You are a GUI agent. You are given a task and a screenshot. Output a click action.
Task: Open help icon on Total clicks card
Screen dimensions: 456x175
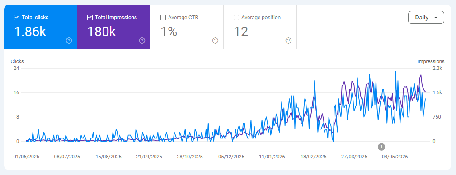pos(69,41)
